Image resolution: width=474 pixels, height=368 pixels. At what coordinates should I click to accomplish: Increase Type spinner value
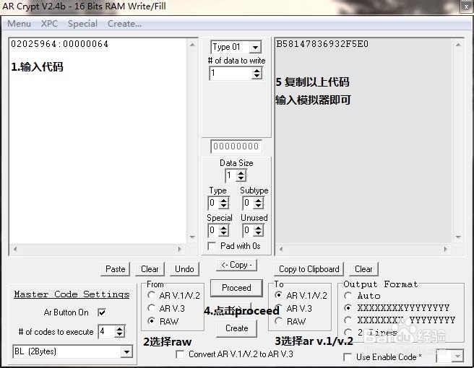(x=224, y=200)
